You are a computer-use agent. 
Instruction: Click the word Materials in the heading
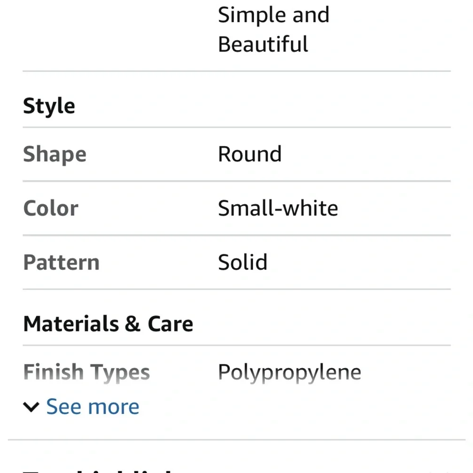(x=71, y=324)
